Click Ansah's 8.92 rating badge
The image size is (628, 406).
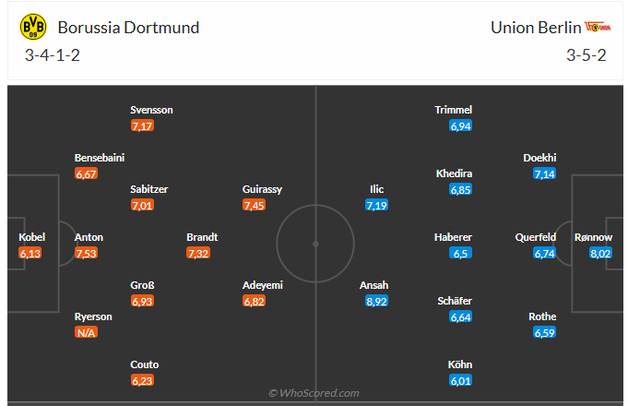pyautogui.click(x=375, y=301)
